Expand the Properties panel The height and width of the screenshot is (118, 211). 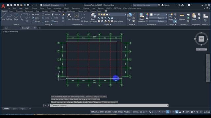(152, 25)
